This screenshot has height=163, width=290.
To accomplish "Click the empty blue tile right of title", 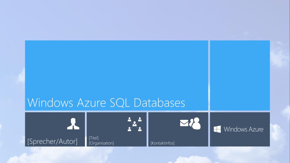I will tap(240, 75).
